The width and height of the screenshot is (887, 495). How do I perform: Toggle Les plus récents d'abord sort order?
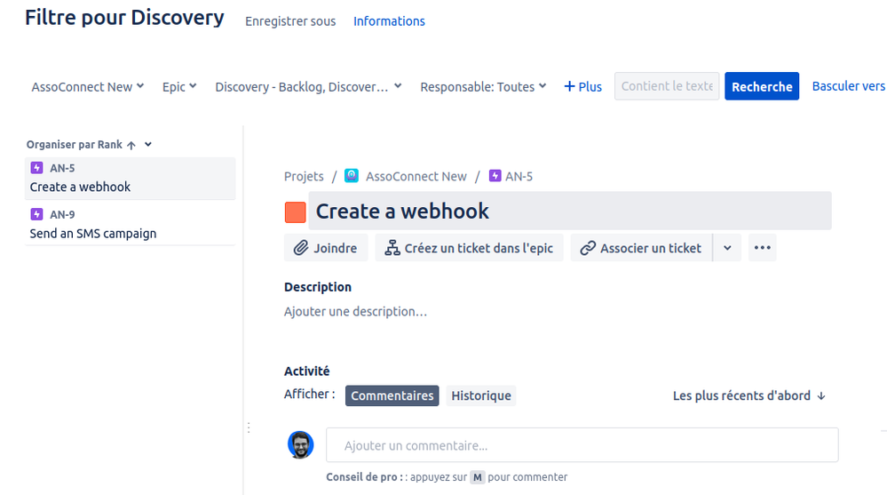click(749, 395)
